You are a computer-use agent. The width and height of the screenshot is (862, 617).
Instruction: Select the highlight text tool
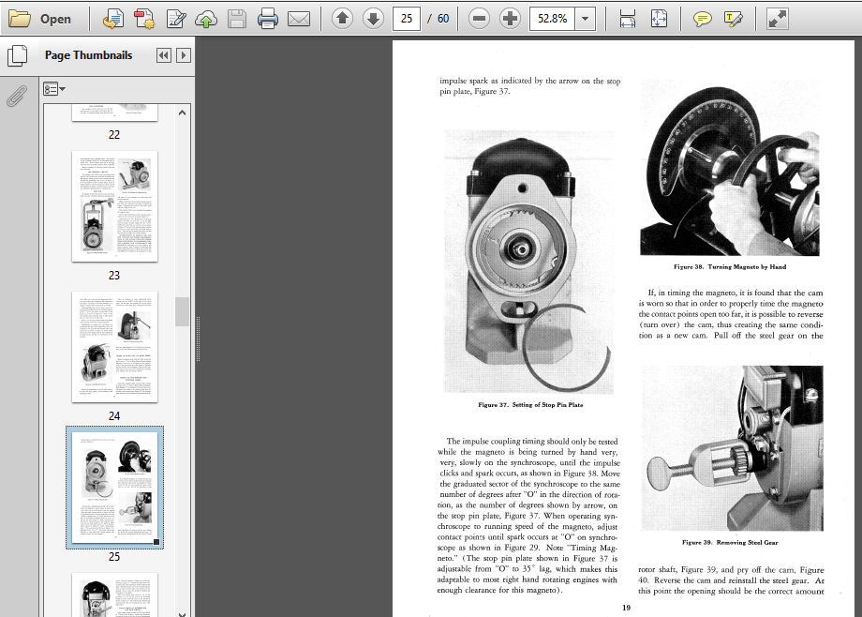pyautogui.click(x=733, y=19)
